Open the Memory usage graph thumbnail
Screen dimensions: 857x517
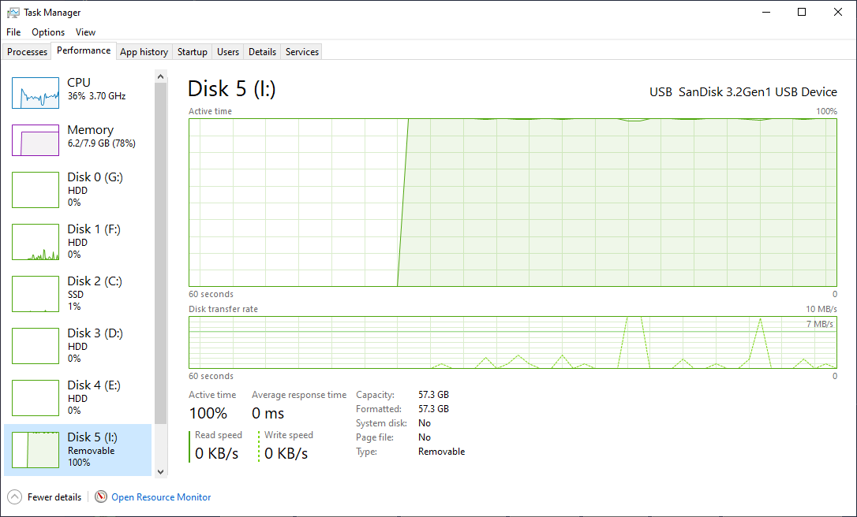36,140
